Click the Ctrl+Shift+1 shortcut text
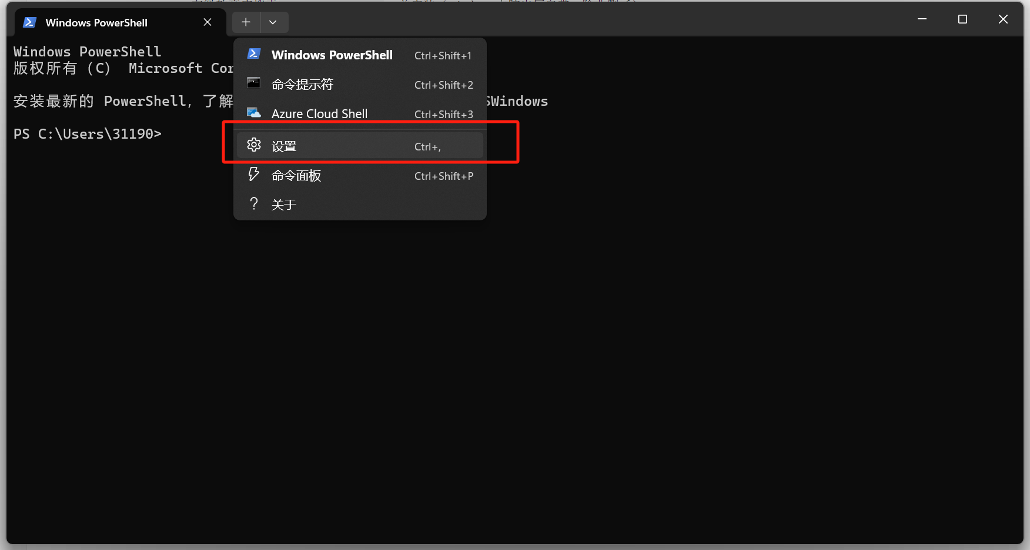Image resolution: width=1030 pixels, height=550 pixels. coord(443,56)
